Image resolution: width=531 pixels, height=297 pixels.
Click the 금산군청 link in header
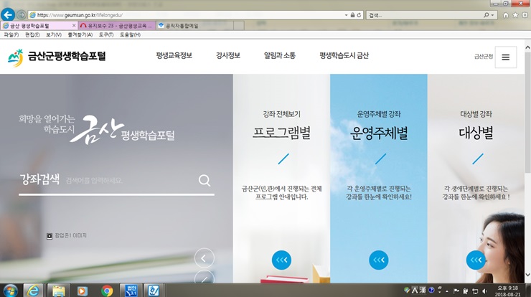(484, 57)
